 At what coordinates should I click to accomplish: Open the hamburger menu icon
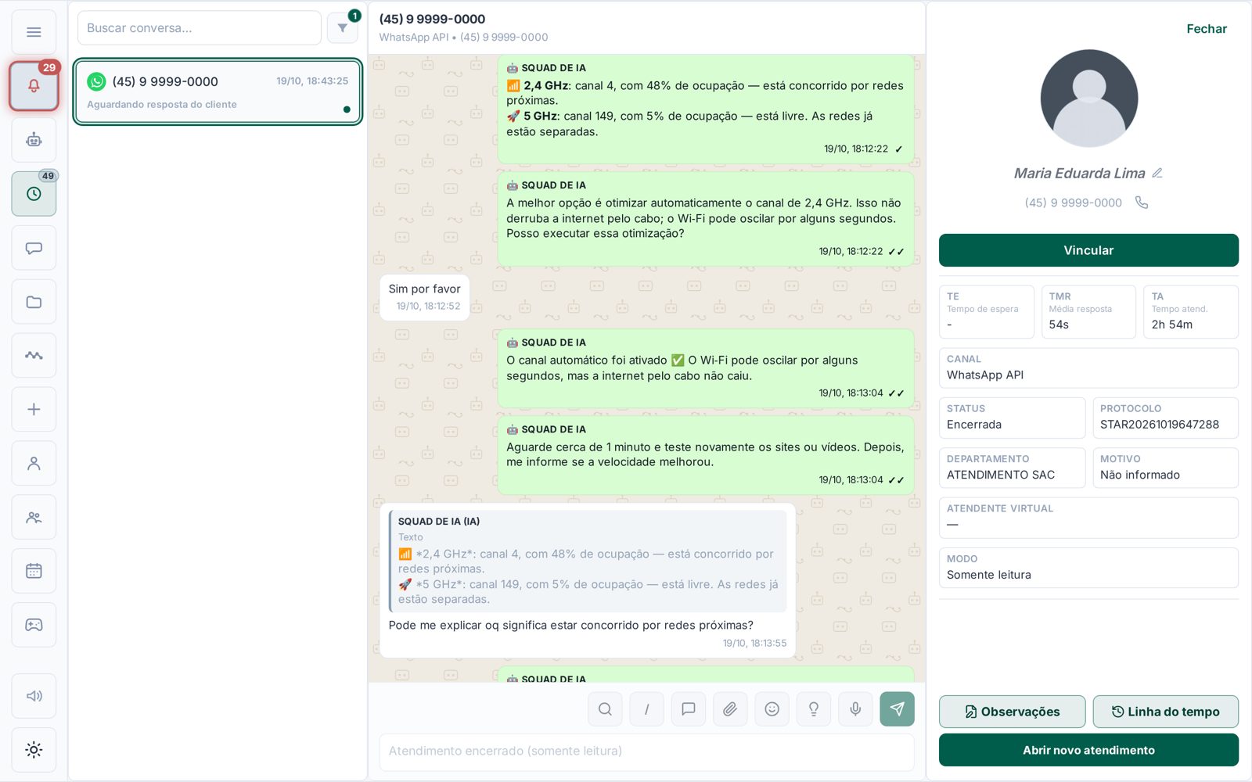(x=34, y=32)
